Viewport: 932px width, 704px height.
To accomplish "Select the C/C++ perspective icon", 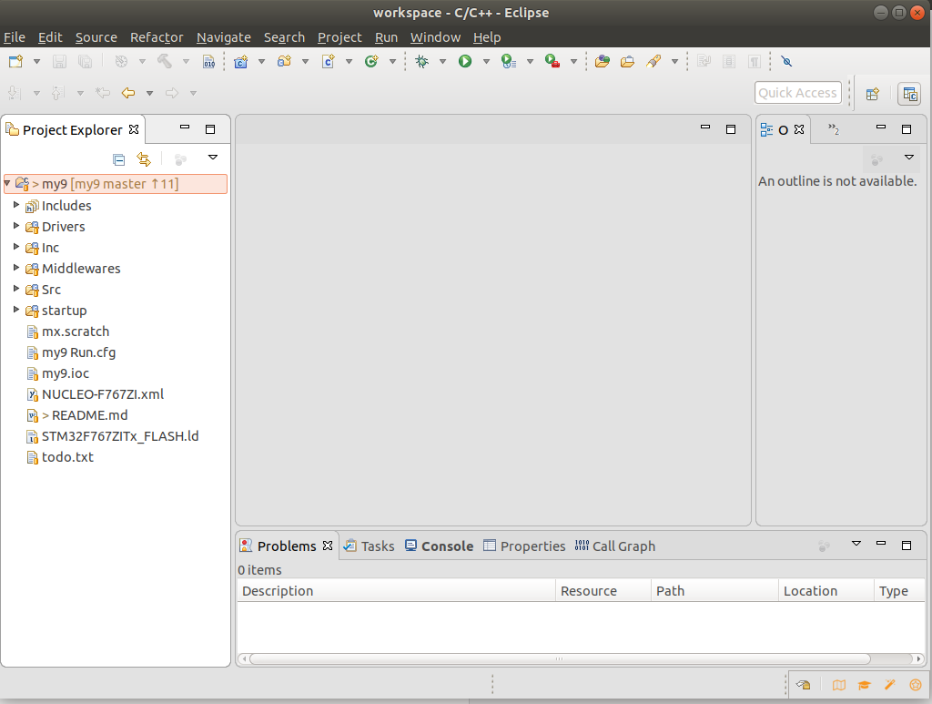I will [x=908, y=94].
